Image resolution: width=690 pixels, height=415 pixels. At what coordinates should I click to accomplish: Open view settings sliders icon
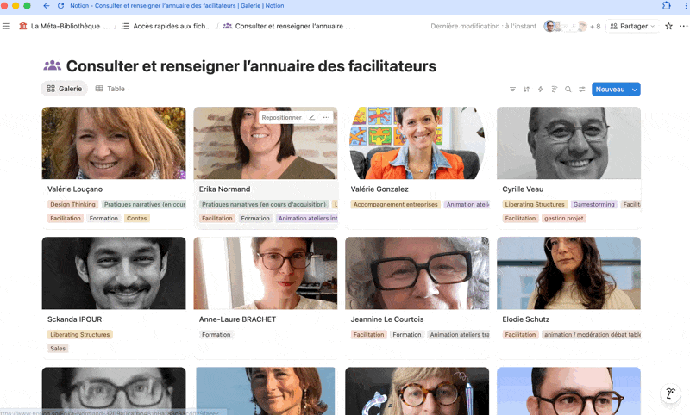[582, 90]
